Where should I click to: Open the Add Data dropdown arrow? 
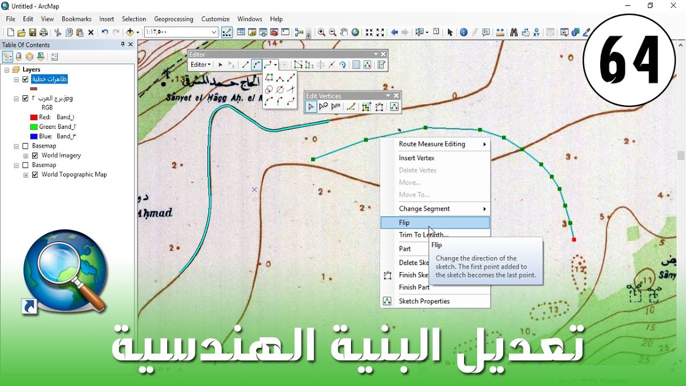pos(138,32)
